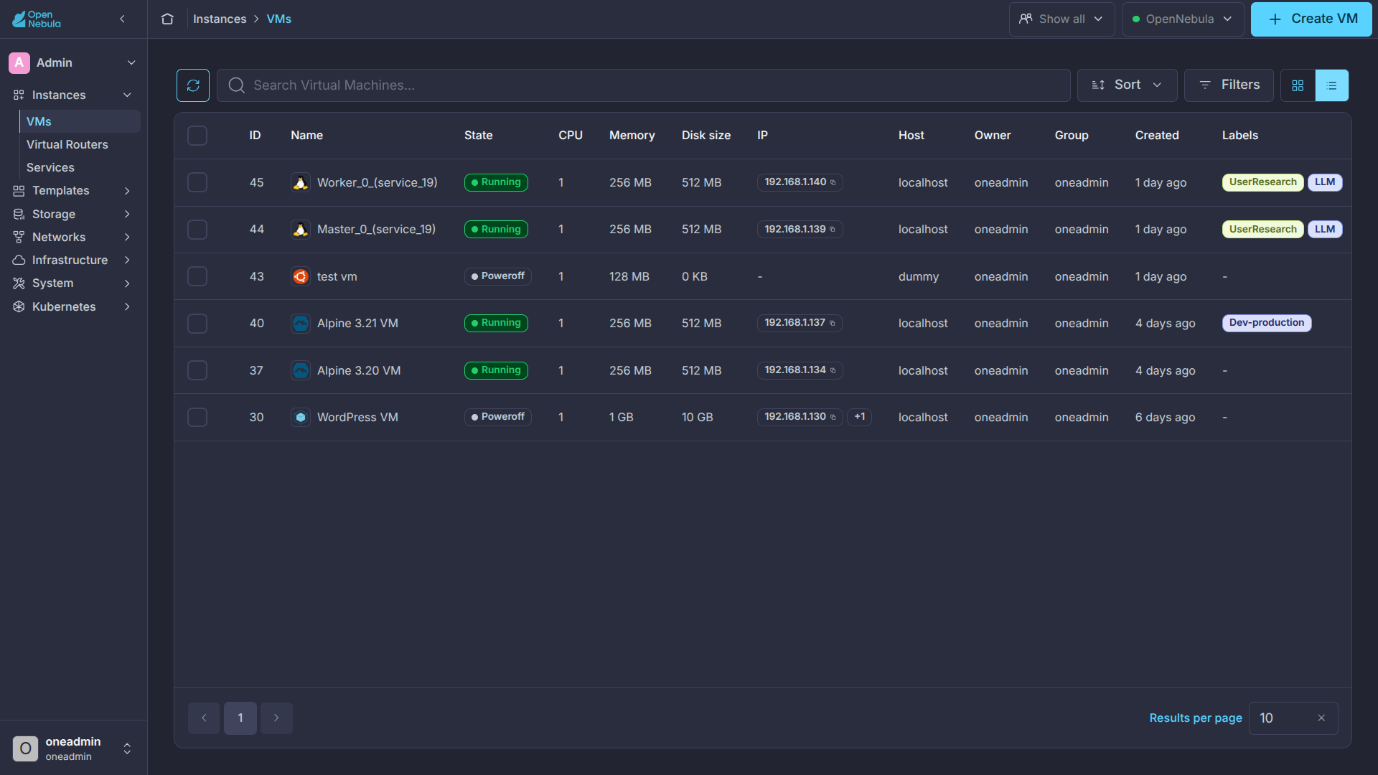Screen dimensions: 1378x775
Task: Click the Linux icon of Master_0_(service_19)
Action: click(301, 230)
